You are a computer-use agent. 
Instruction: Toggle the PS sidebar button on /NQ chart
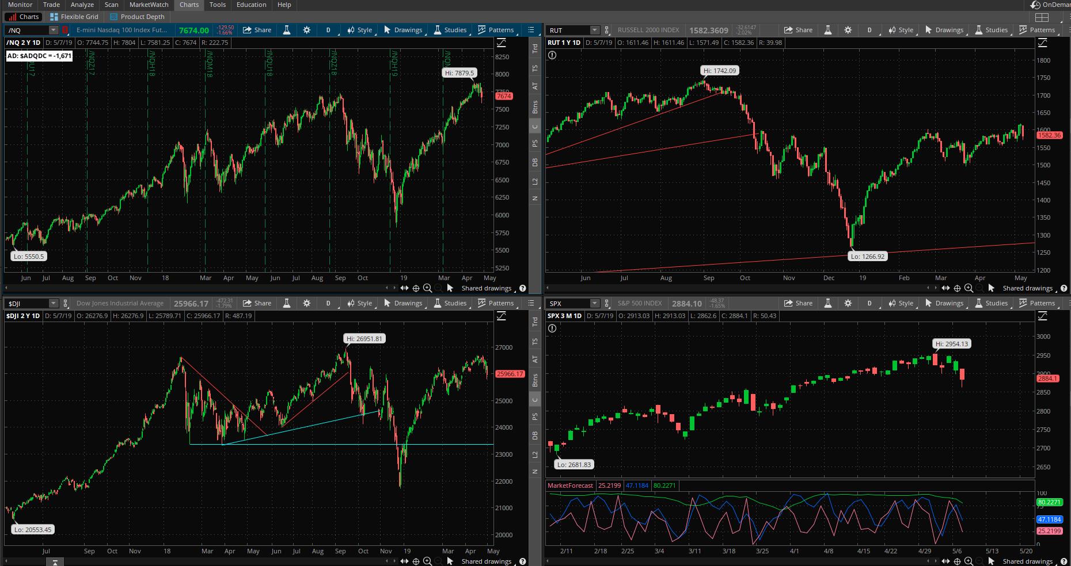(535, 143)
